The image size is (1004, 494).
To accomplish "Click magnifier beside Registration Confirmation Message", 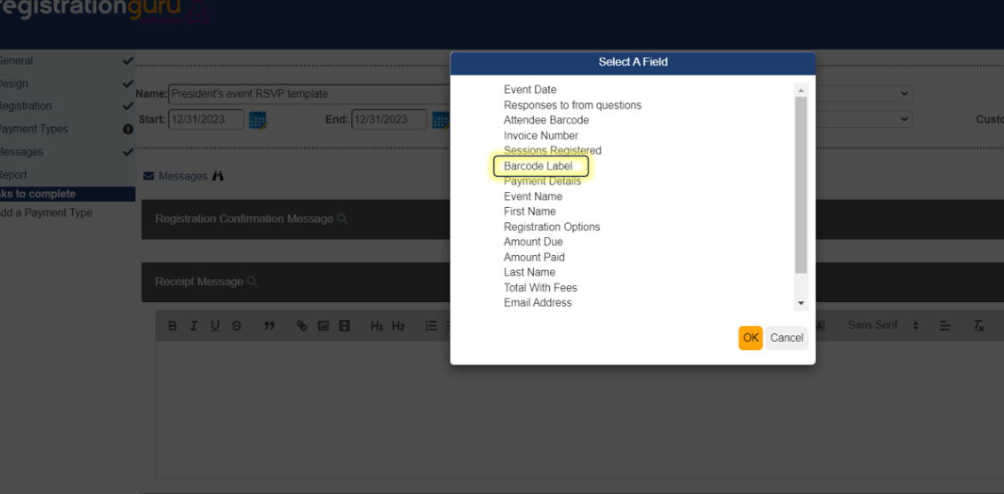I will pos(342,219).
